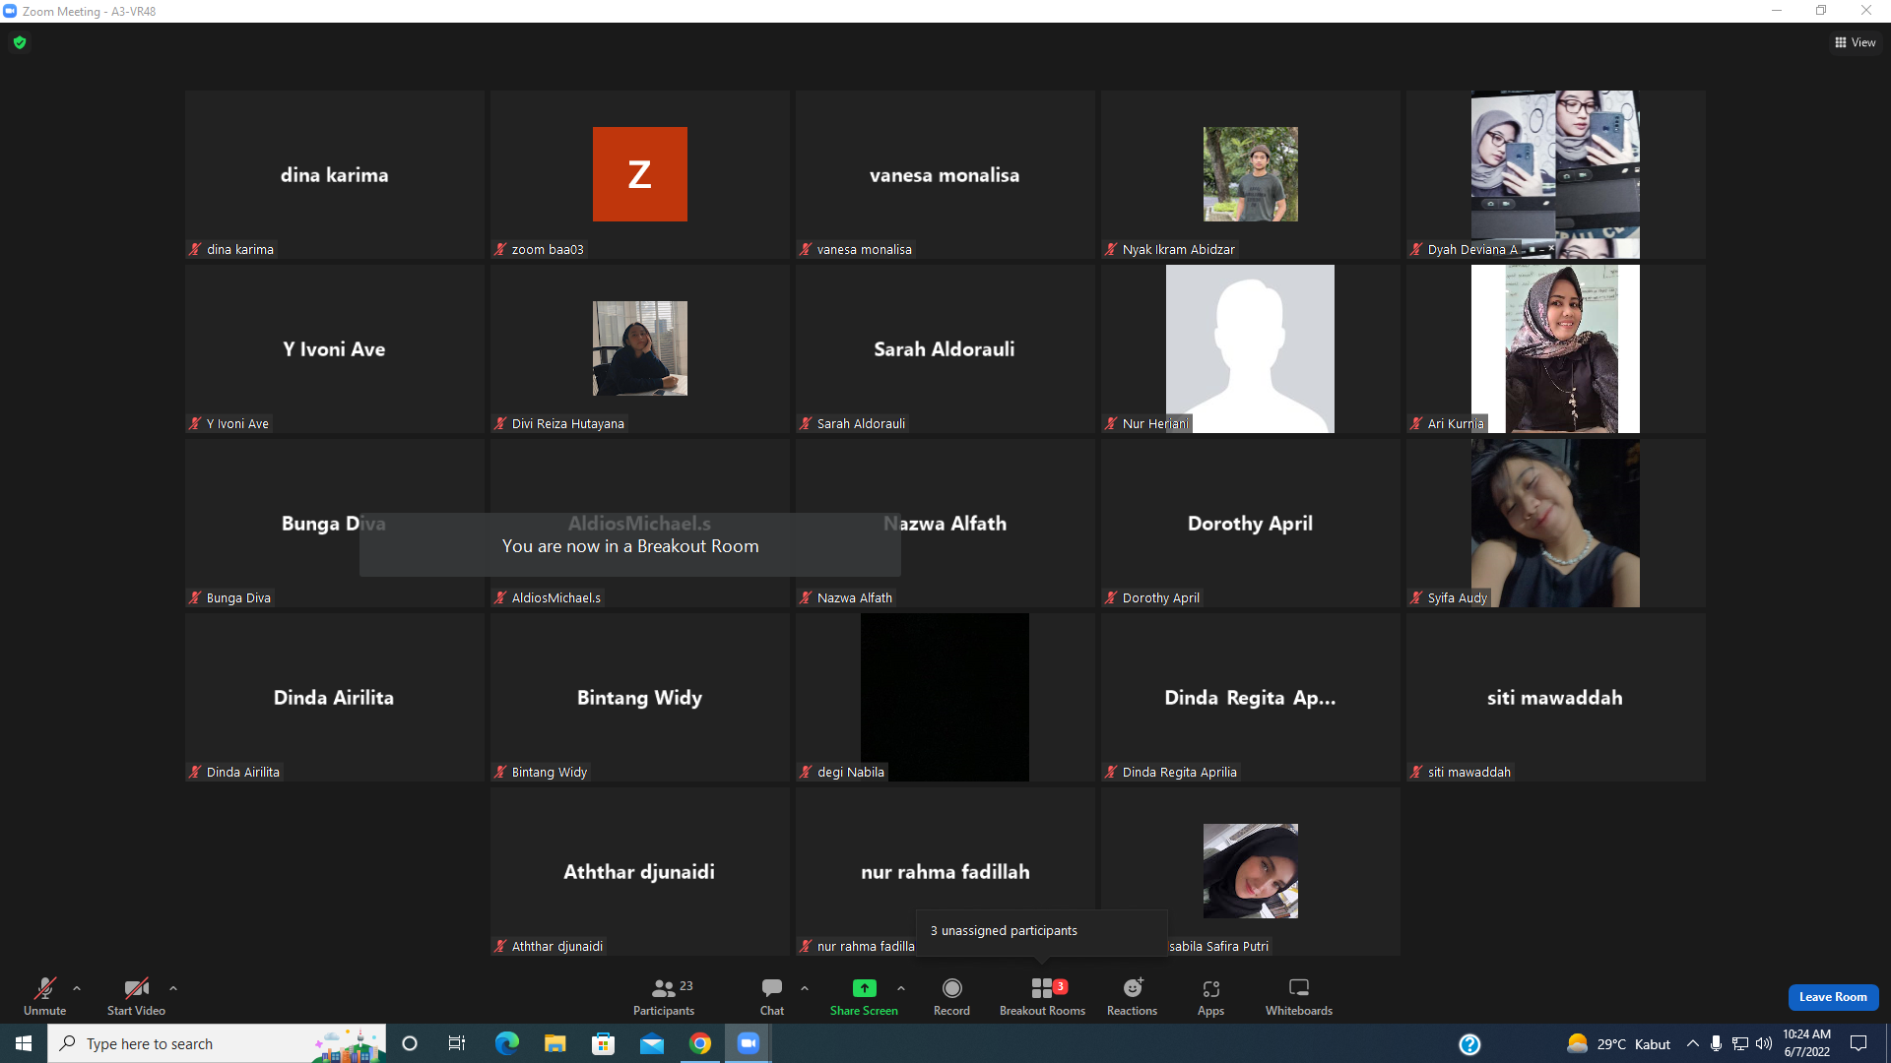Screen dimensions: 1891x1063
Task: Open the volume tray icon
Action: (1763, 1043)
